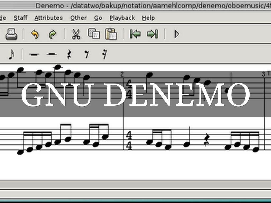Cut the selection using the scissors icon
This screenshot has width=271, height=203.
pyautogui.click(x=76, y=34)
